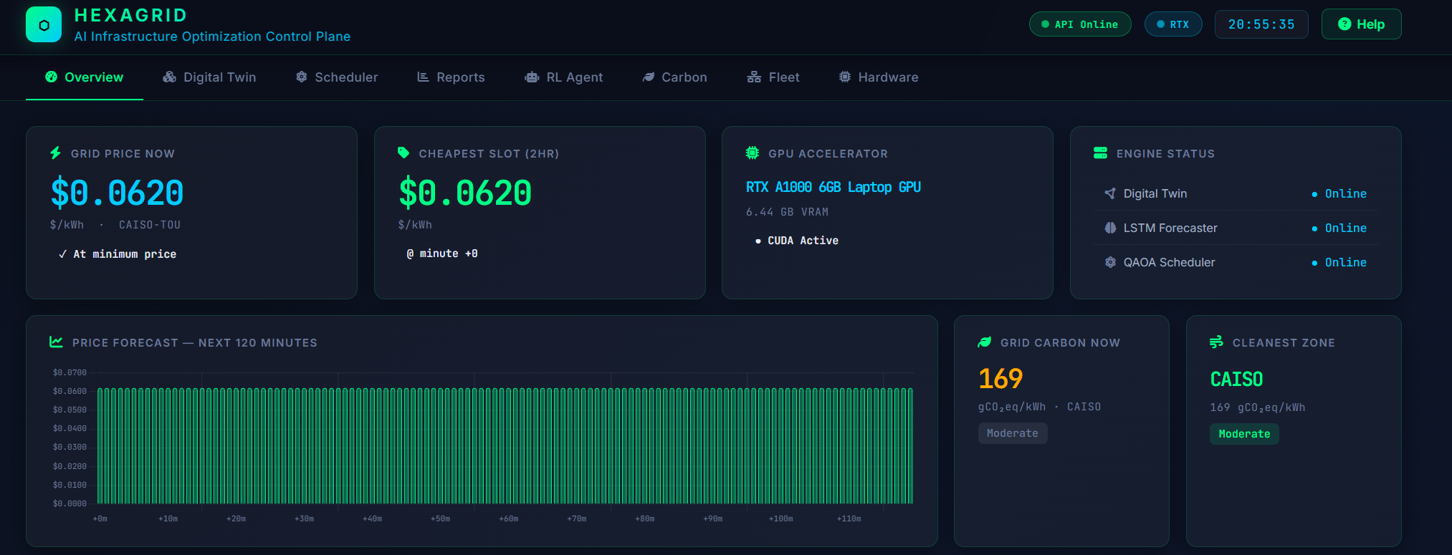Click the LSTM Forecaster brain icon
The width and height of the screenshot is (1452, 555).
(1110, 228)
